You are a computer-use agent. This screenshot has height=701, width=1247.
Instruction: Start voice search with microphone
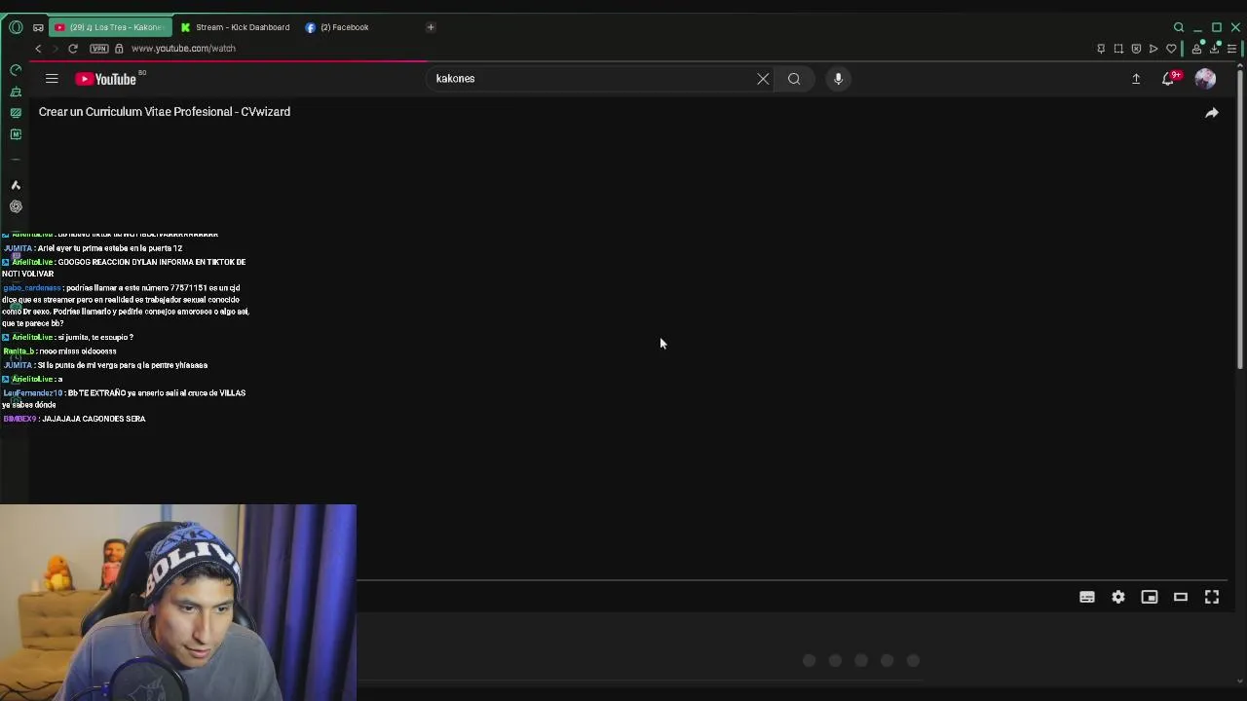click(x=838, y=79)
